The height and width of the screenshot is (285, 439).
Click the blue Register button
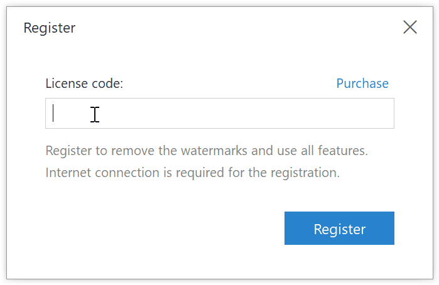pyautogui.click(x=339, y=228)
